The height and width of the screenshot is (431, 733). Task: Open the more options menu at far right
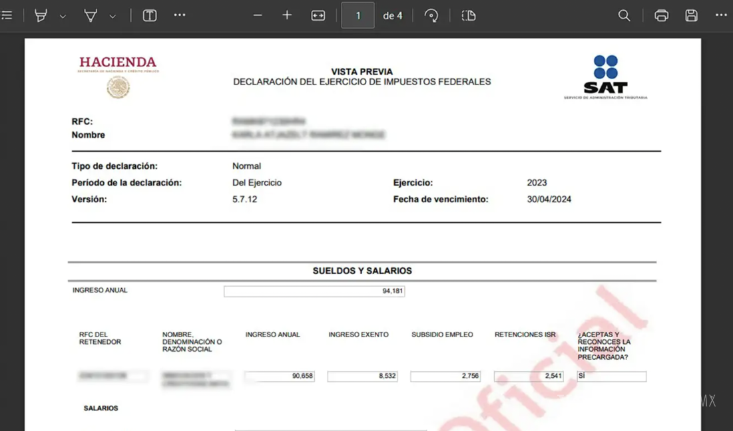pos(721,15)
